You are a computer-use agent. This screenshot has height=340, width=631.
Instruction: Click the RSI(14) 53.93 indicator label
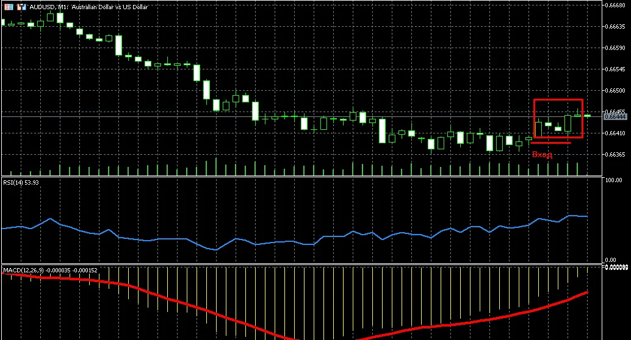pyautogui.click(x=21, y=182)
